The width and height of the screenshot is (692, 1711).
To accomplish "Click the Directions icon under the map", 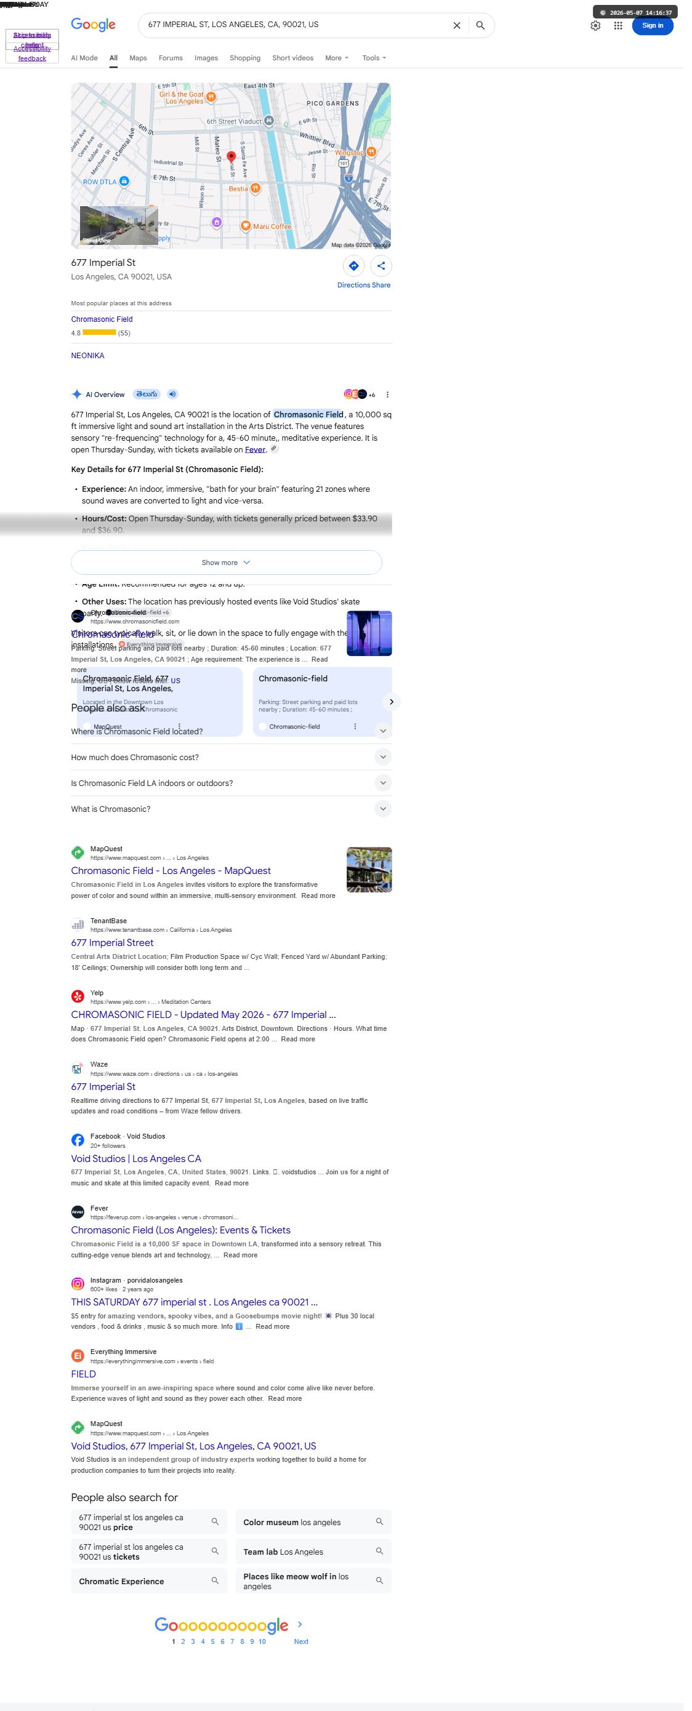I will (353, 266).
